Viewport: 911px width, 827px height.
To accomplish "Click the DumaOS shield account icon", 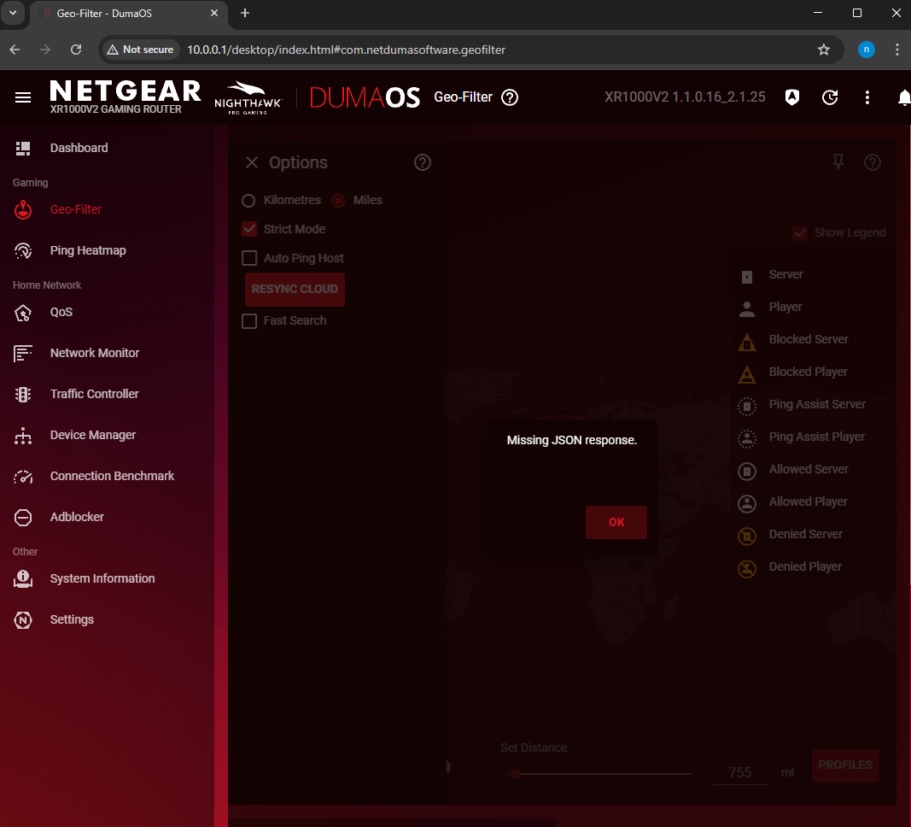I will [792, 97].
